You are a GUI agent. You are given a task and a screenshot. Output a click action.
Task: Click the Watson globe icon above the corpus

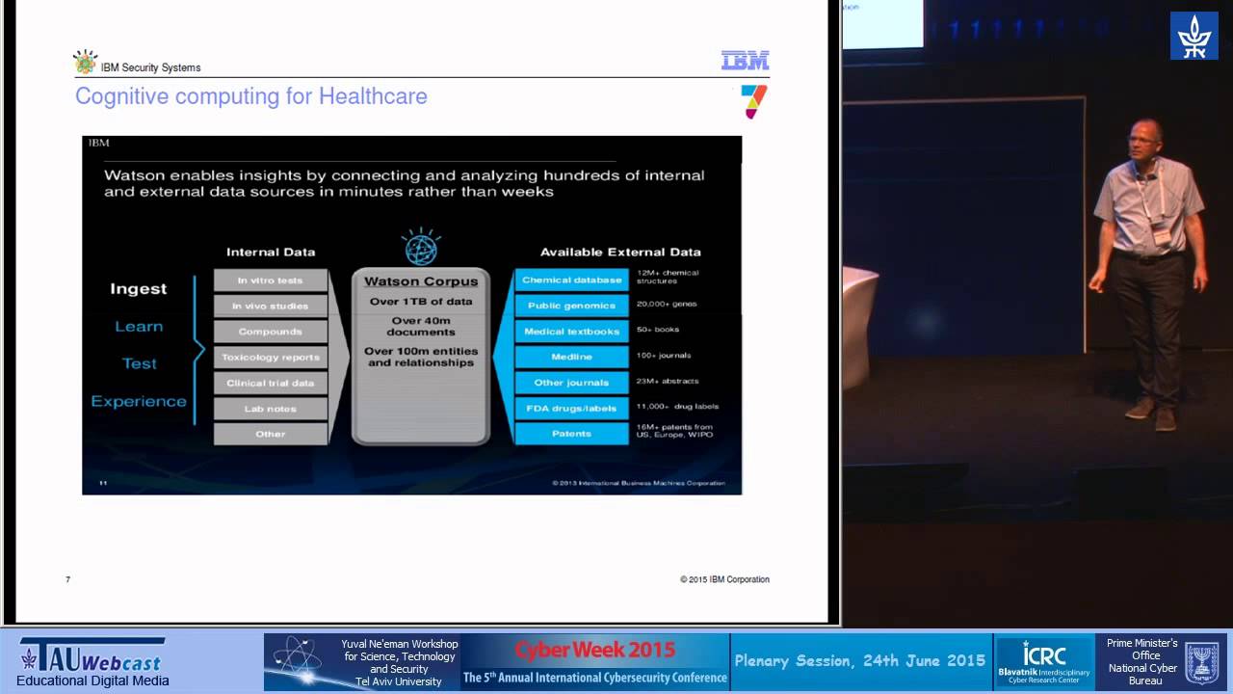point(421,248)
